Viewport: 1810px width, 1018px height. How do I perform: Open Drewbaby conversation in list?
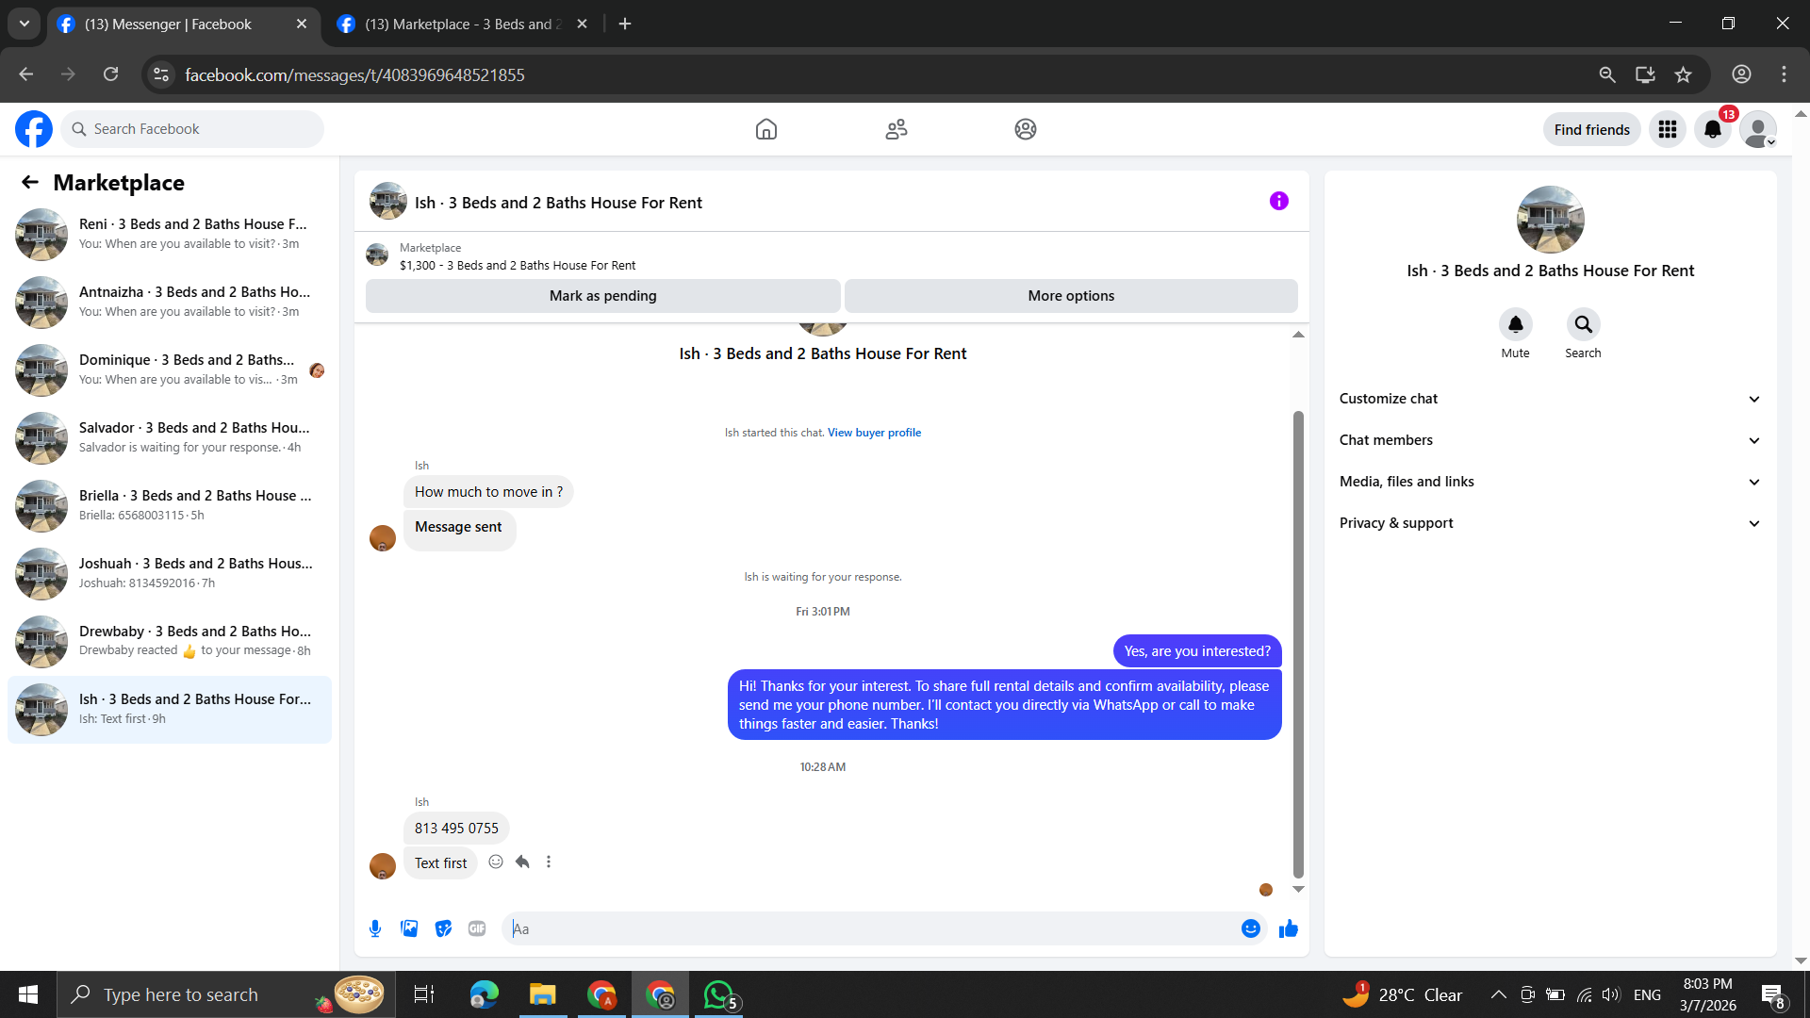[170, 641]
